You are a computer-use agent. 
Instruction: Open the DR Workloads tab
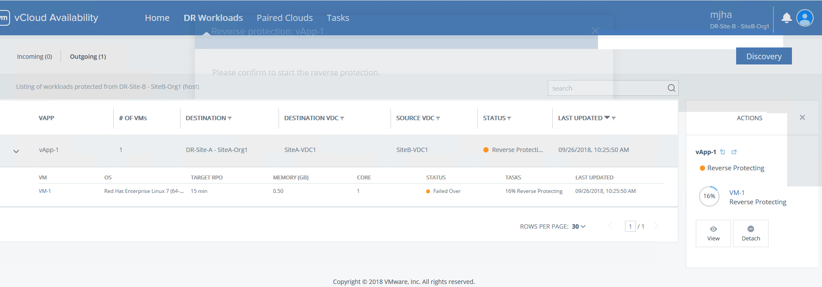[213, 18]
